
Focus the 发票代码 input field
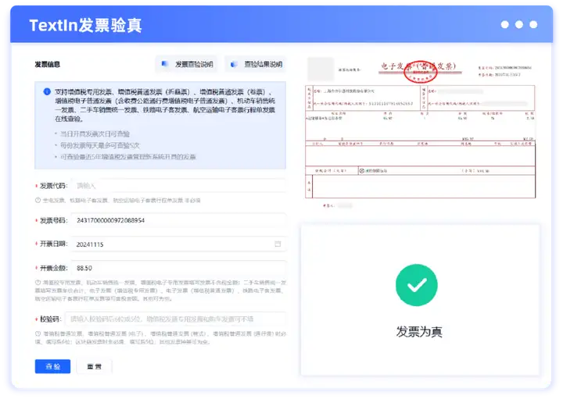[x=178, y=186]
